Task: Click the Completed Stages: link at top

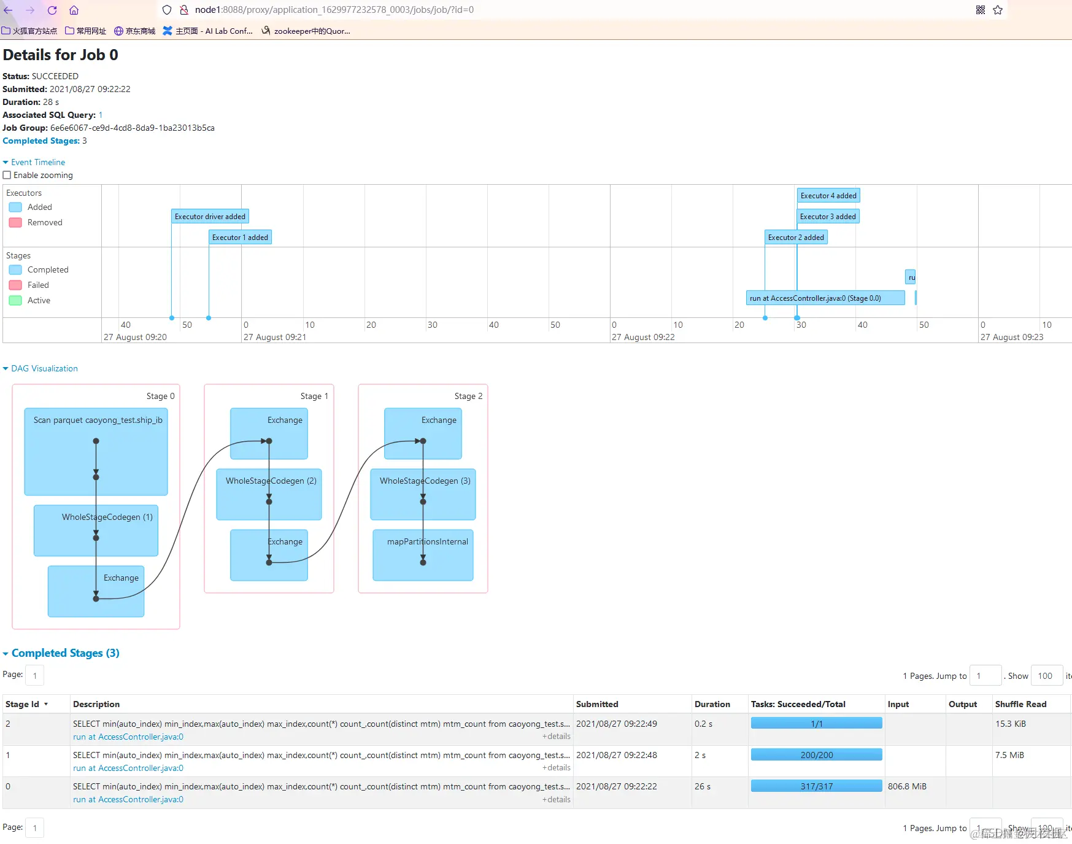Action: click(x=41, y=141)
